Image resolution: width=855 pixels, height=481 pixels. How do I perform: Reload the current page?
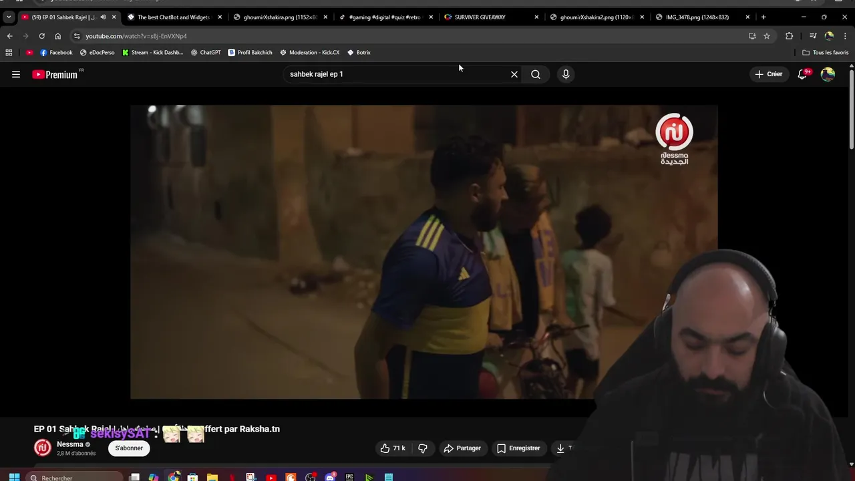coord(41,36)
